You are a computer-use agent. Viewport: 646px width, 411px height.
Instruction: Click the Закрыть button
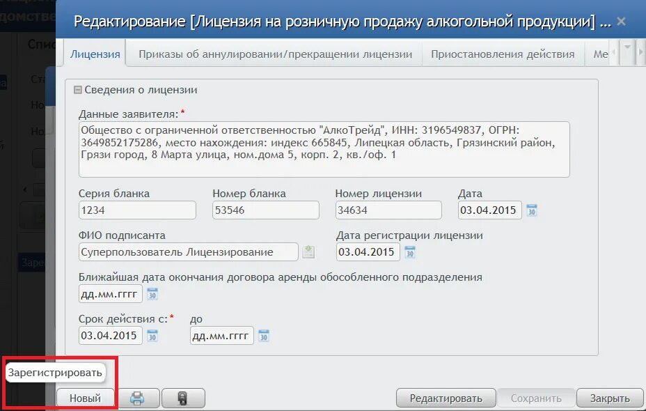610,398
